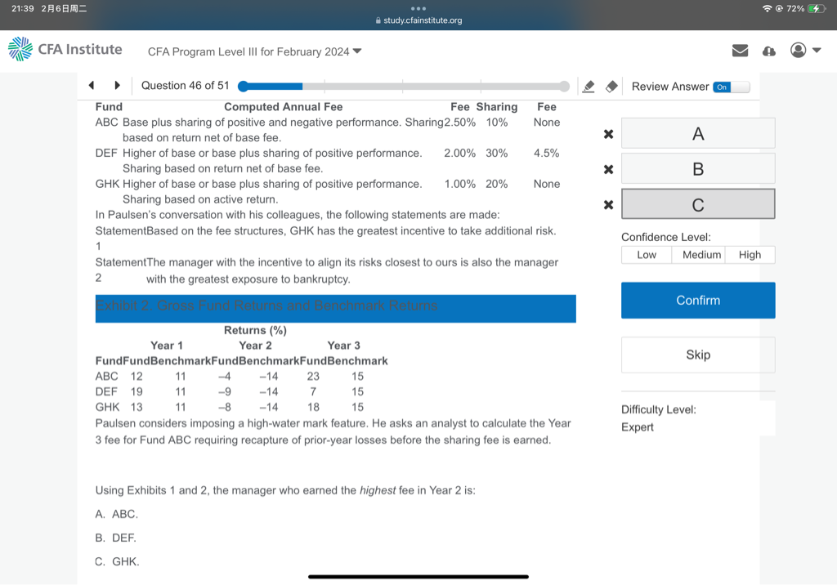Skip this question
The width and height of the screenshot is (837, 585).
tap(698, 355)
